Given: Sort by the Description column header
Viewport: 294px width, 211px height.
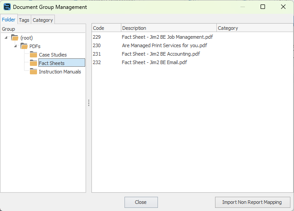Looking at the screenshot, I should 169,28.
